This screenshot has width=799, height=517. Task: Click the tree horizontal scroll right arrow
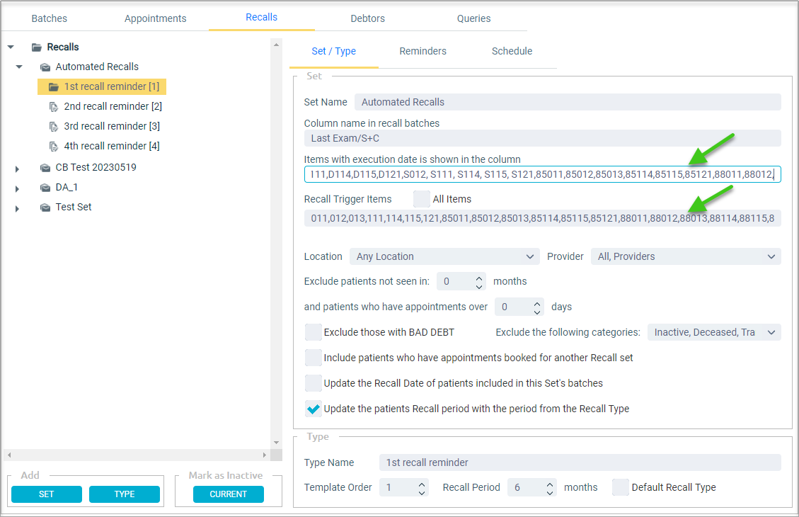pyautogui.click(x=264, y=455)
